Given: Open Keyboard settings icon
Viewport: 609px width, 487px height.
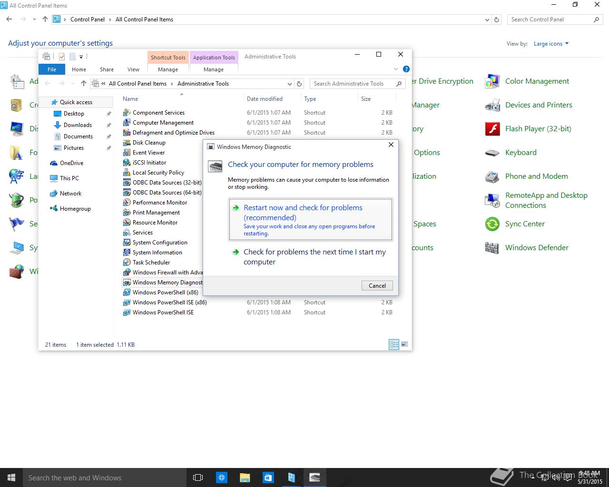Looking at the screenshot, I should [x=492, y=153].
